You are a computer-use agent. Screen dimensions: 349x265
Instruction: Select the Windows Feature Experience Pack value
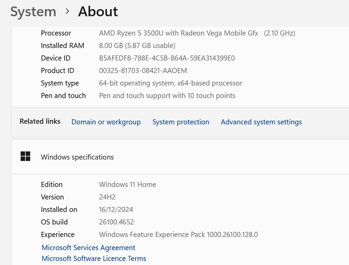tap(178, 234)
